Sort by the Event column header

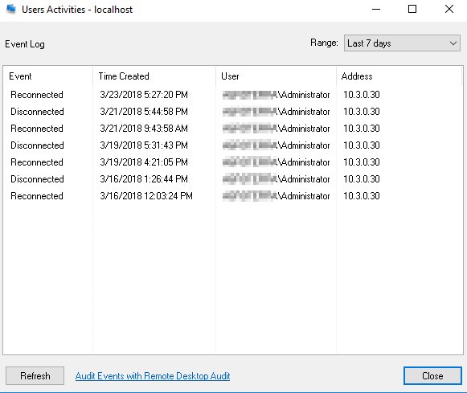[48, 76]
